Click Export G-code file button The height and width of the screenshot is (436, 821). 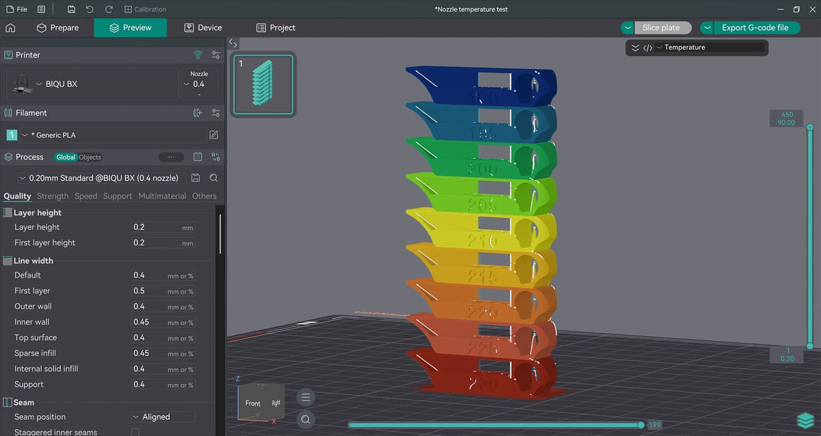coord(755,27)
